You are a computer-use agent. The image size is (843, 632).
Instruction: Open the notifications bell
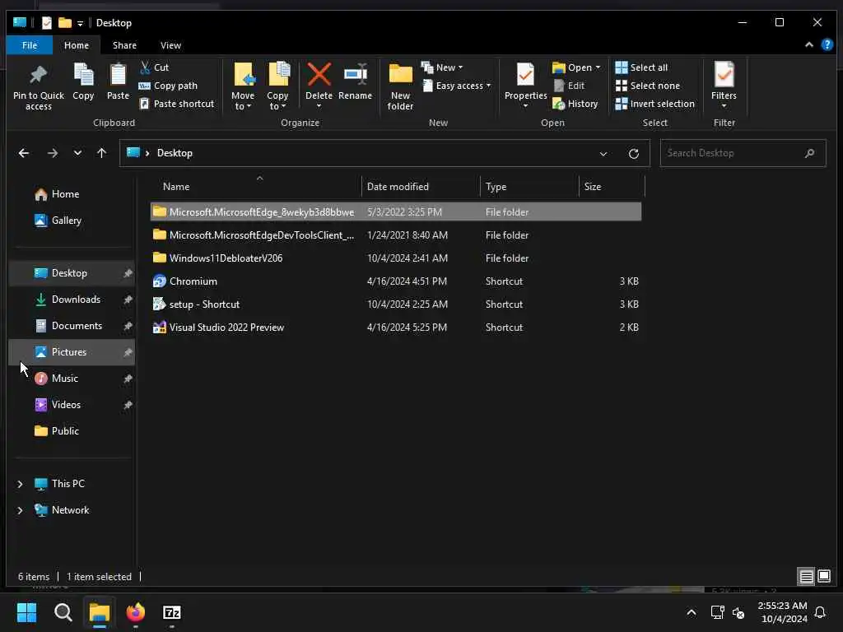coord(820,612)
